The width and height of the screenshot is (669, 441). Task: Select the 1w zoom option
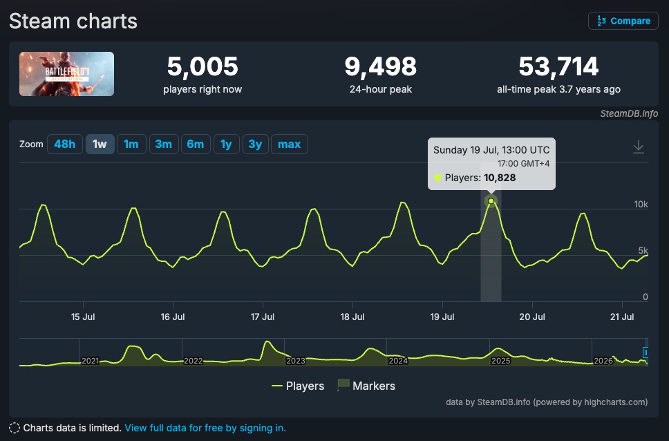pos(100,144)
